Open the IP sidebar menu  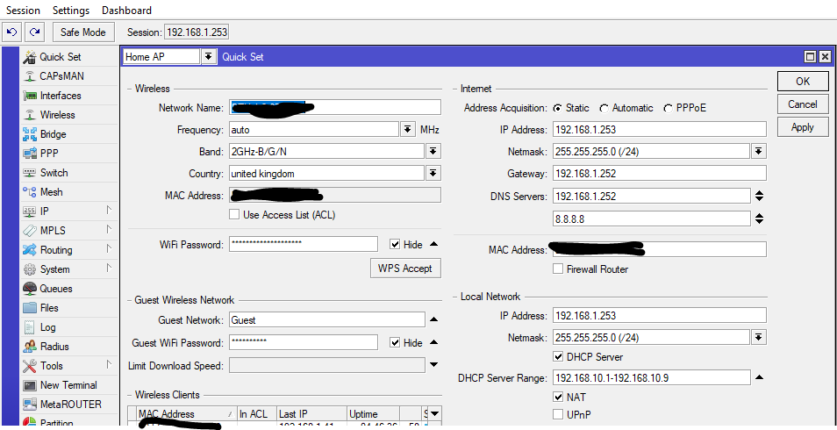pos(68,211)
